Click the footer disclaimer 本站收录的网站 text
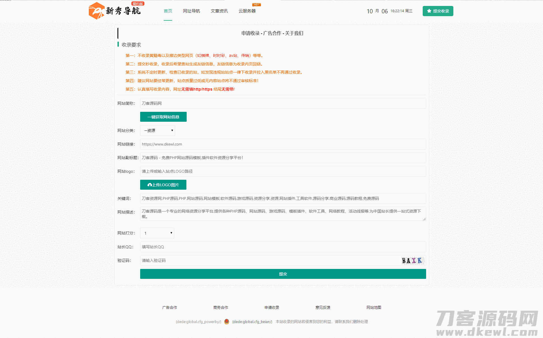 point(322,322)
